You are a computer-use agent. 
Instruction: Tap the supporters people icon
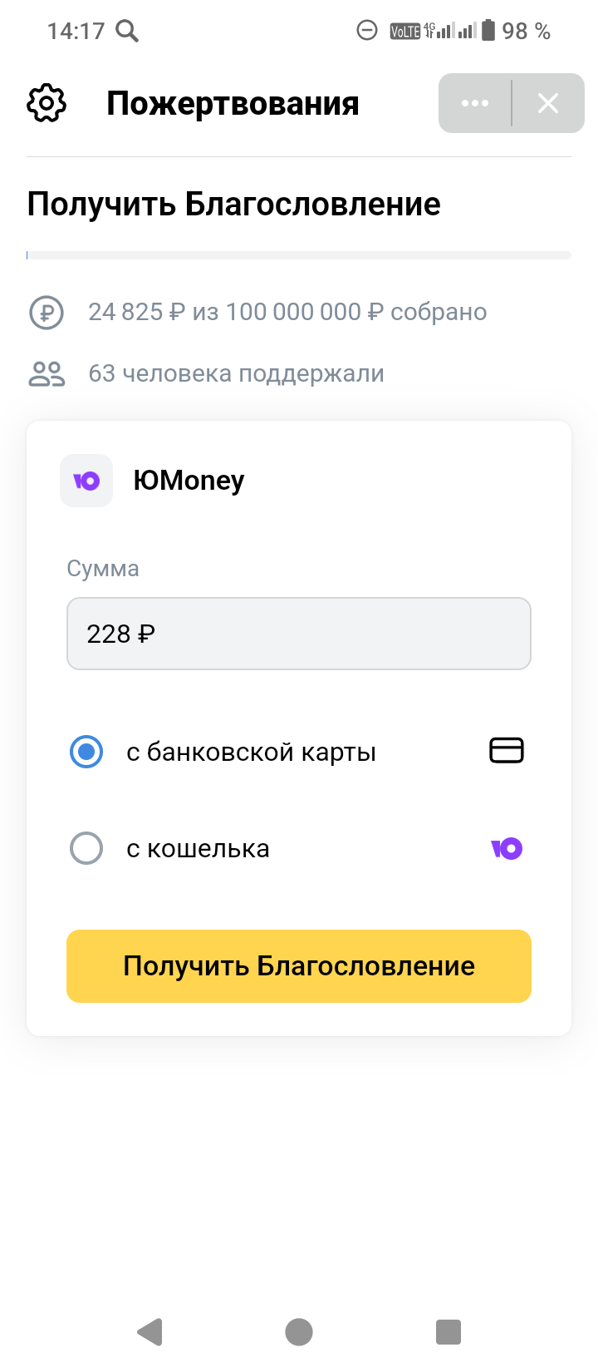[x=47, y=374]
